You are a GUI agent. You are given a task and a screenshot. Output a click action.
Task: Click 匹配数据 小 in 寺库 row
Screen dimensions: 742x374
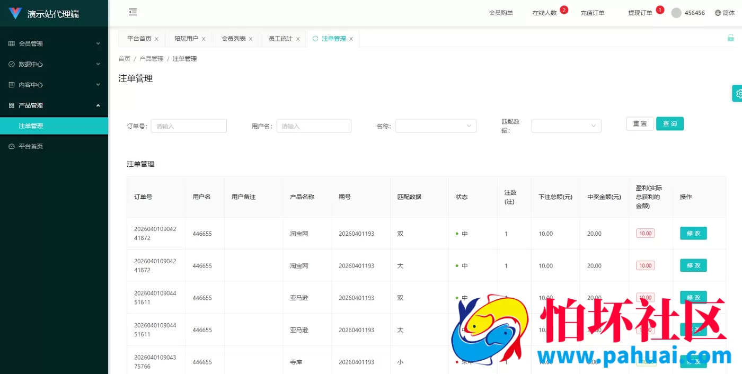400,362
